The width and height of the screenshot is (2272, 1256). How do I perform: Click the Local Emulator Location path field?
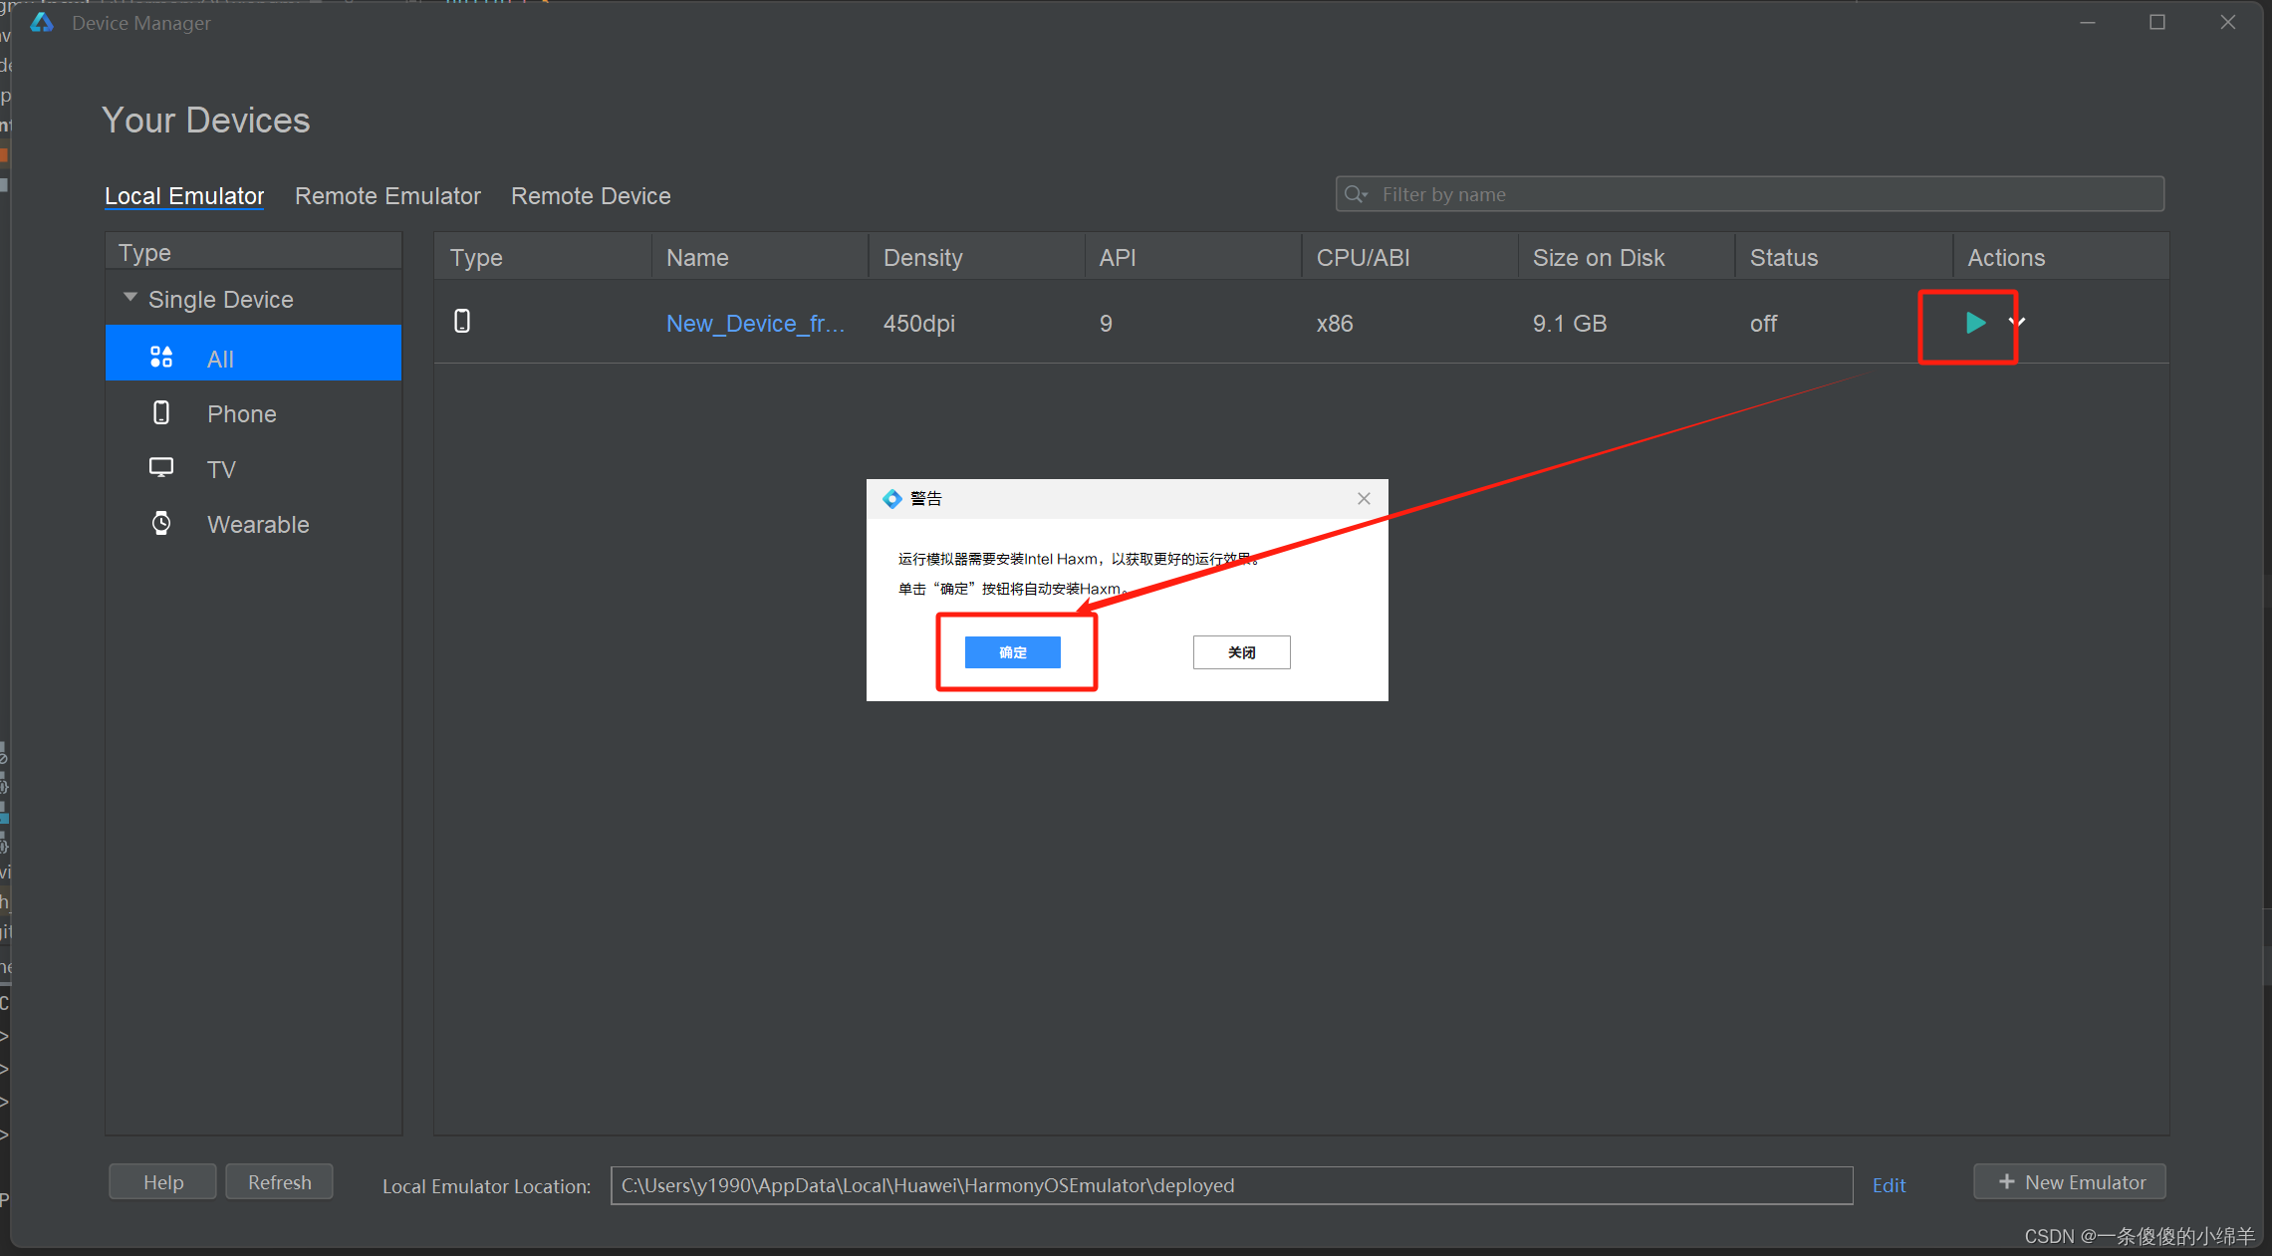pyautogui.click(x=1231, y=1185)
